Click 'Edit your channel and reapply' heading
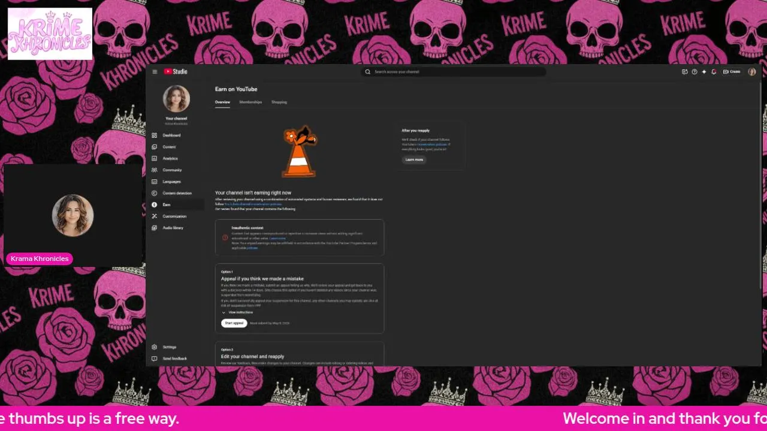The width and height of the screenshot is (767, 431). click(x=252, y=357)
